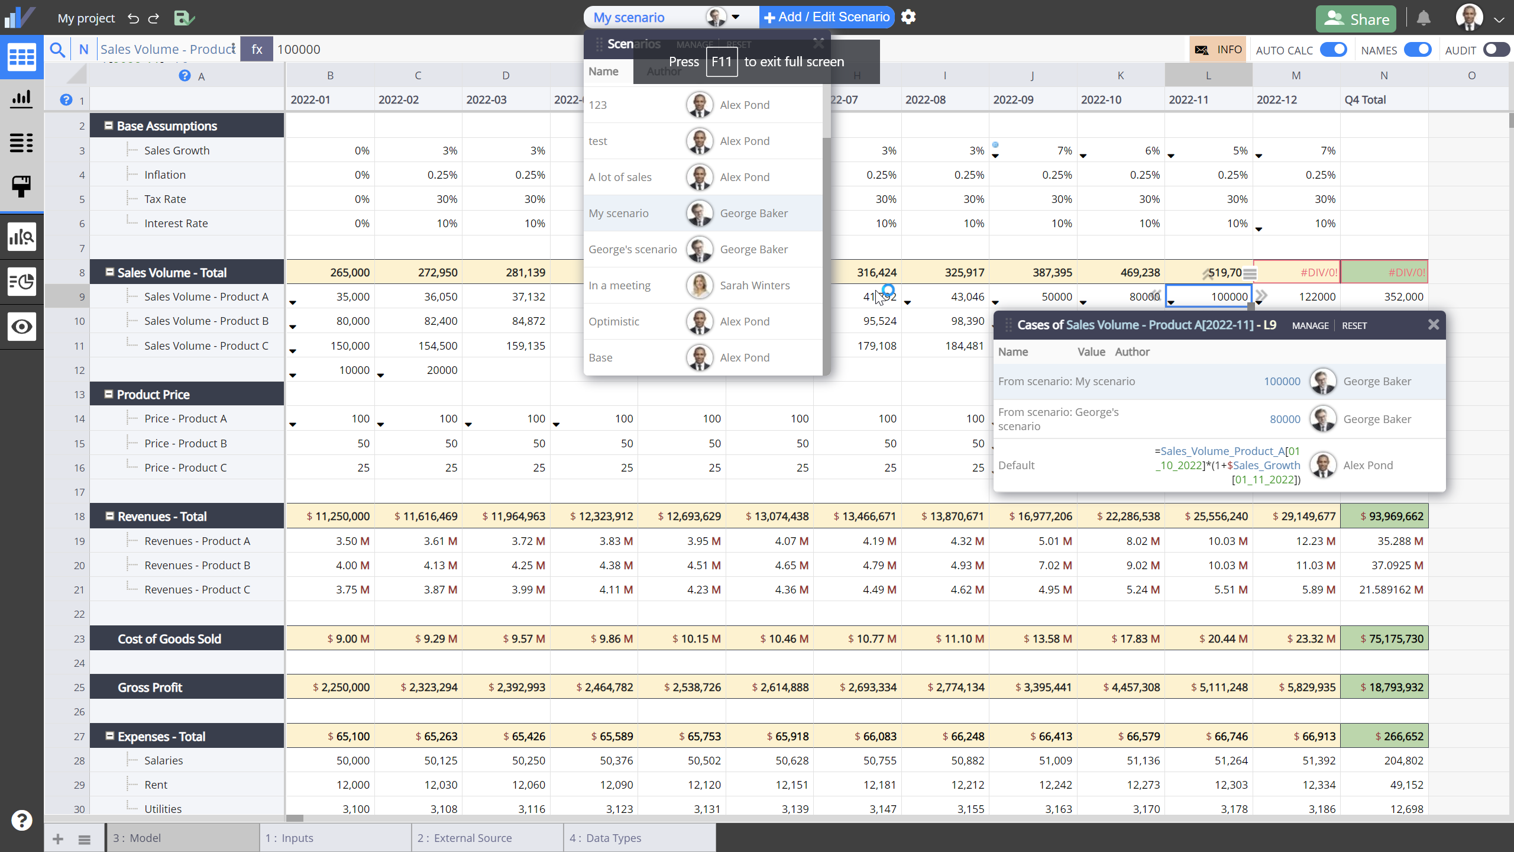Click the undo arrow icon
The height and width of the screenshot is (852, 1514).
click(x=133, y=18)
